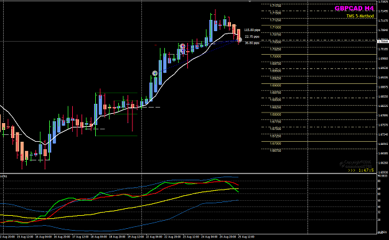The width and height of the screenshot is (389, 240).
Task: Click the 25 Aug 12:00 time axis label
Action: [x=246, y=237]
